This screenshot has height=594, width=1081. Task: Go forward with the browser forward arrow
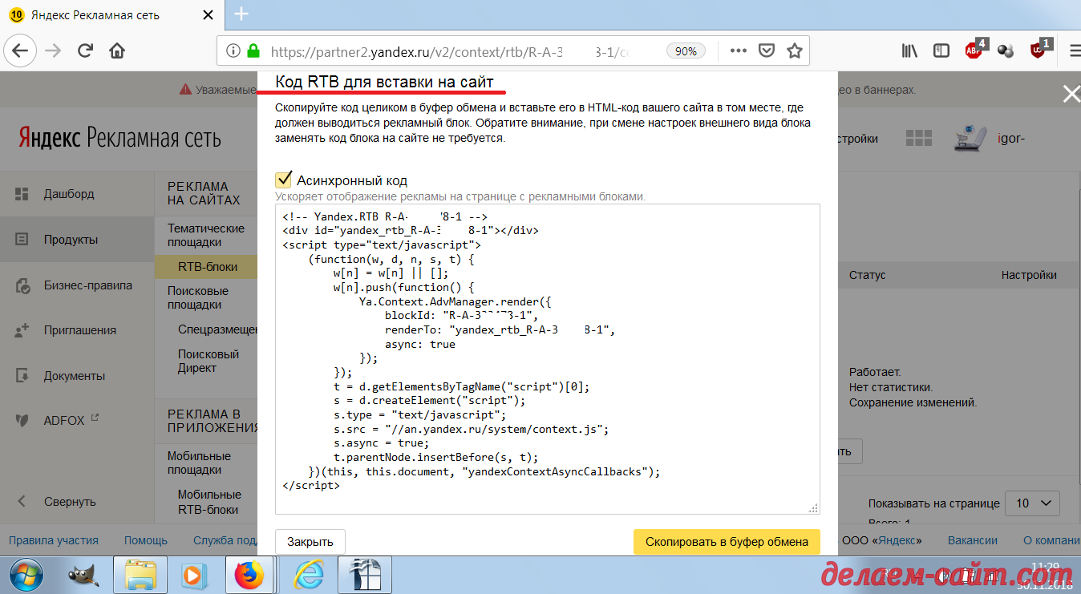(53, 51)
